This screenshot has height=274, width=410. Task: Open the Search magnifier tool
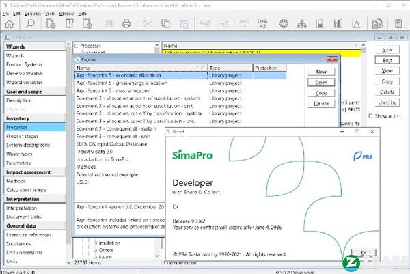click(x=30, y=24)
